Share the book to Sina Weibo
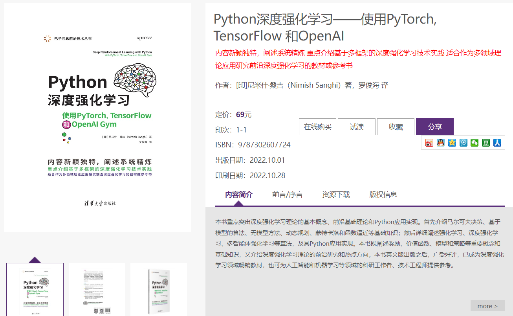513x316 pixels. tap(429, 143)
